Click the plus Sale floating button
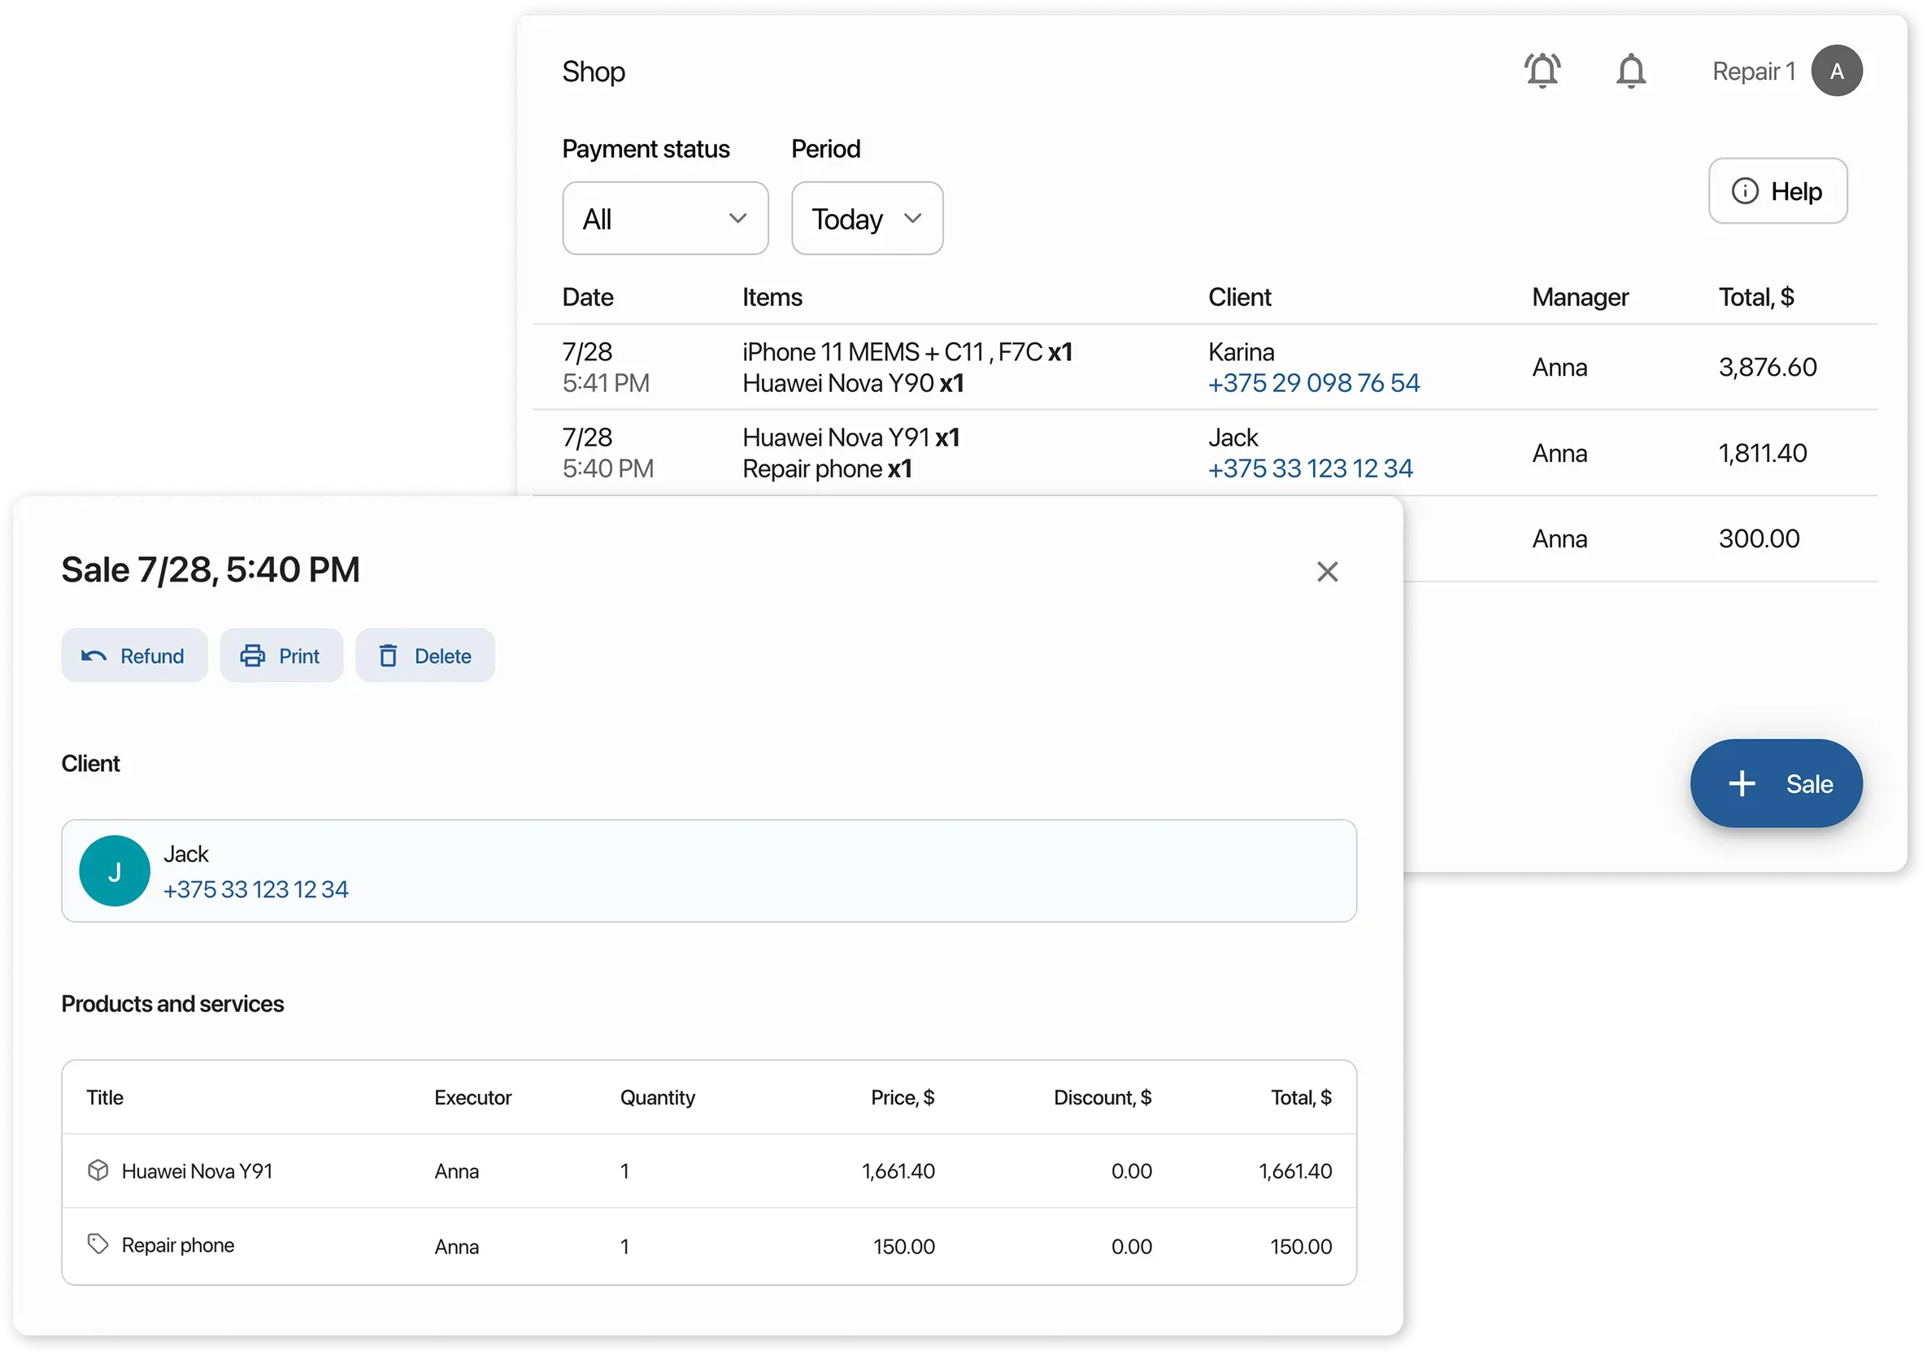Viewport: 1927px width, 1355px height. (x=1775, y=783)
